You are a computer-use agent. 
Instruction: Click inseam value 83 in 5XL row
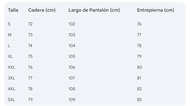[x=139, y=100]
